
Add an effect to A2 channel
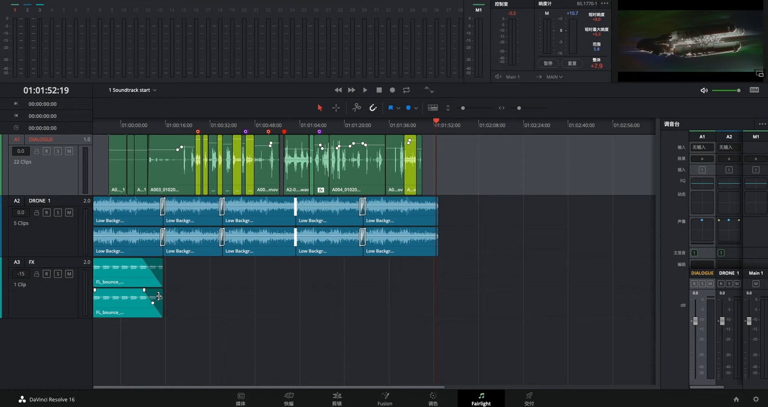[729, 159]
